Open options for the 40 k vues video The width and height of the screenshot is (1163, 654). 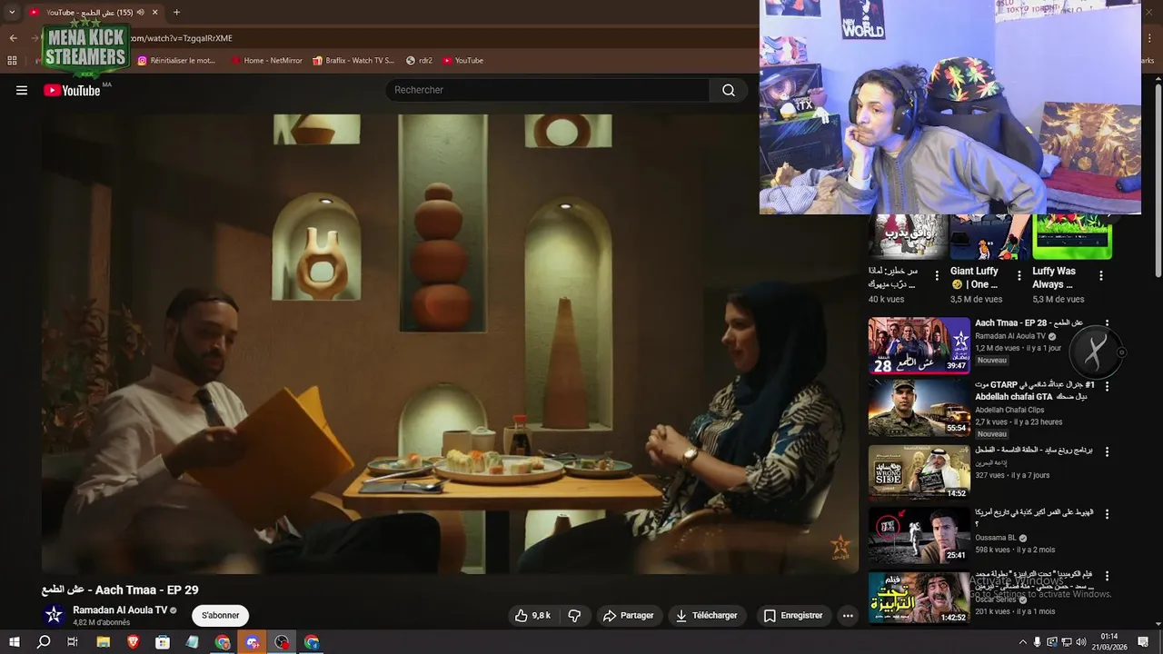point(937,275)
